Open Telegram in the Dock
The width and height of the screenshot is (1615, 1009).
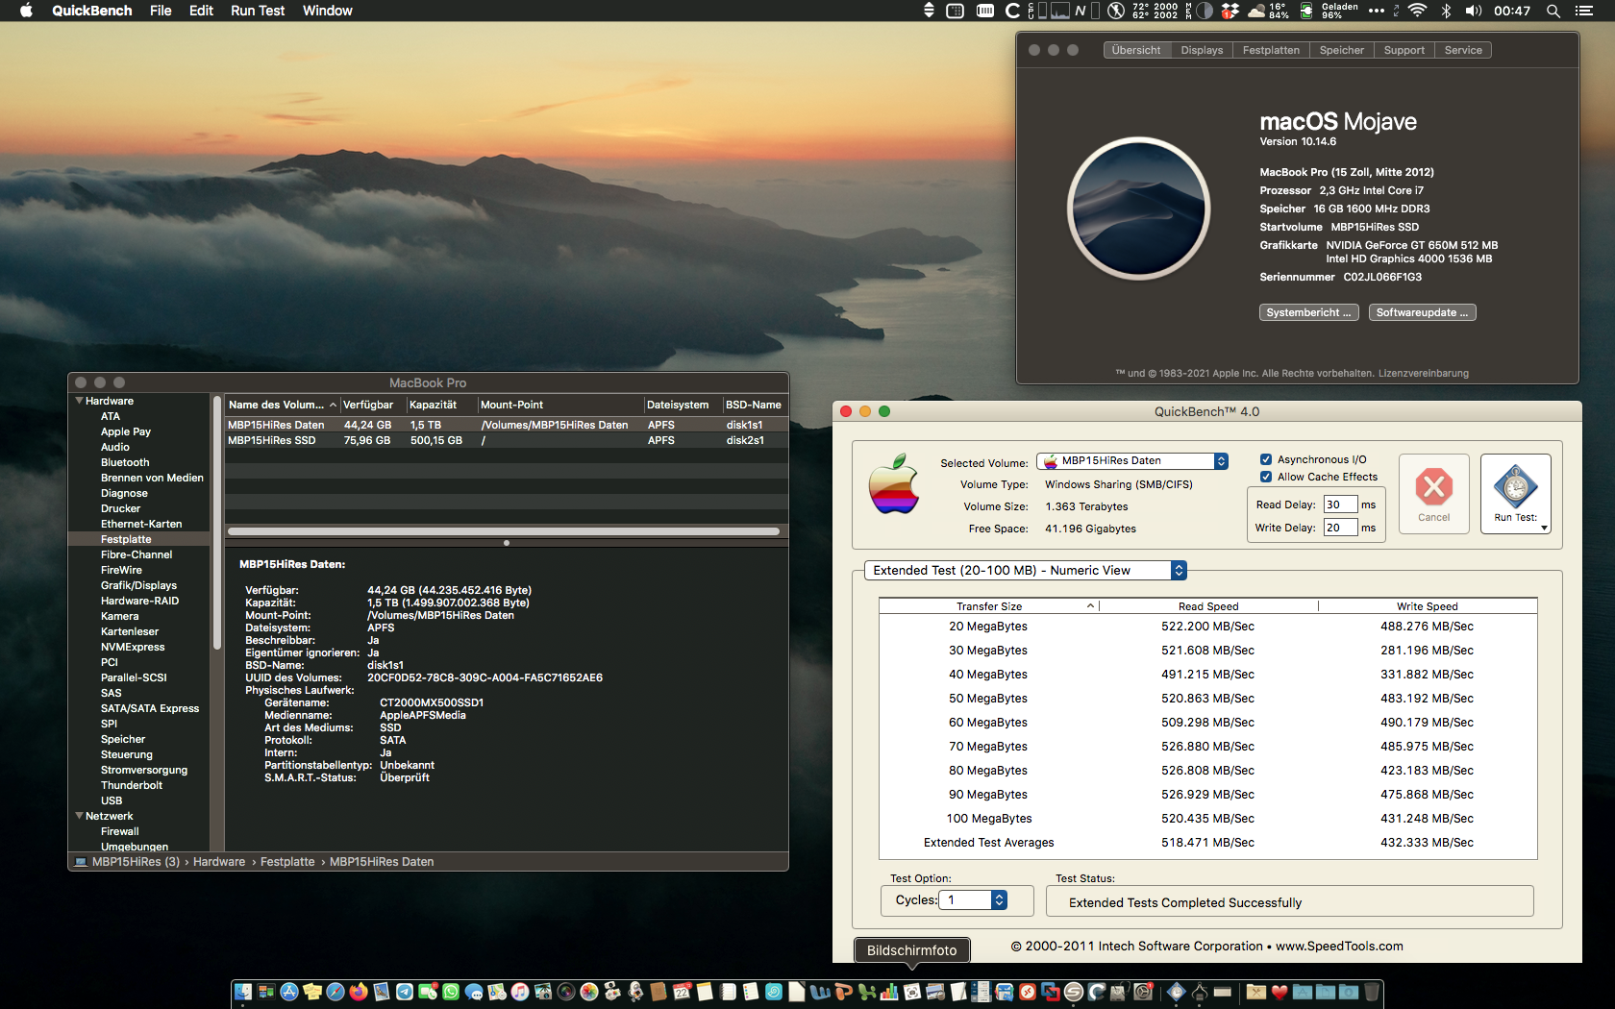click(x=405, y=992)
